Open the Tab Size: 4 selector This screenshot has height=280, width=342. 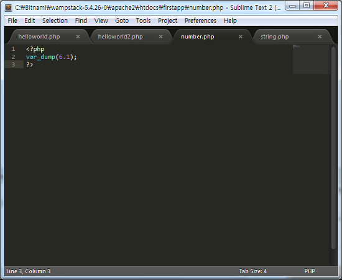[253, 271]
